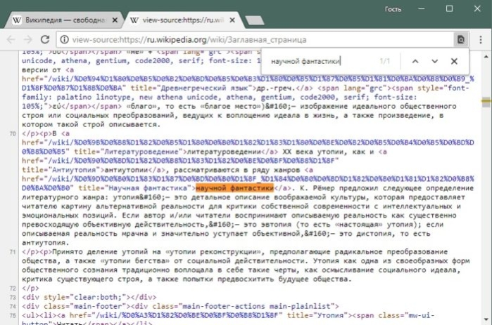Click line number 73
The image size is (492, 325).
point(13,297)
